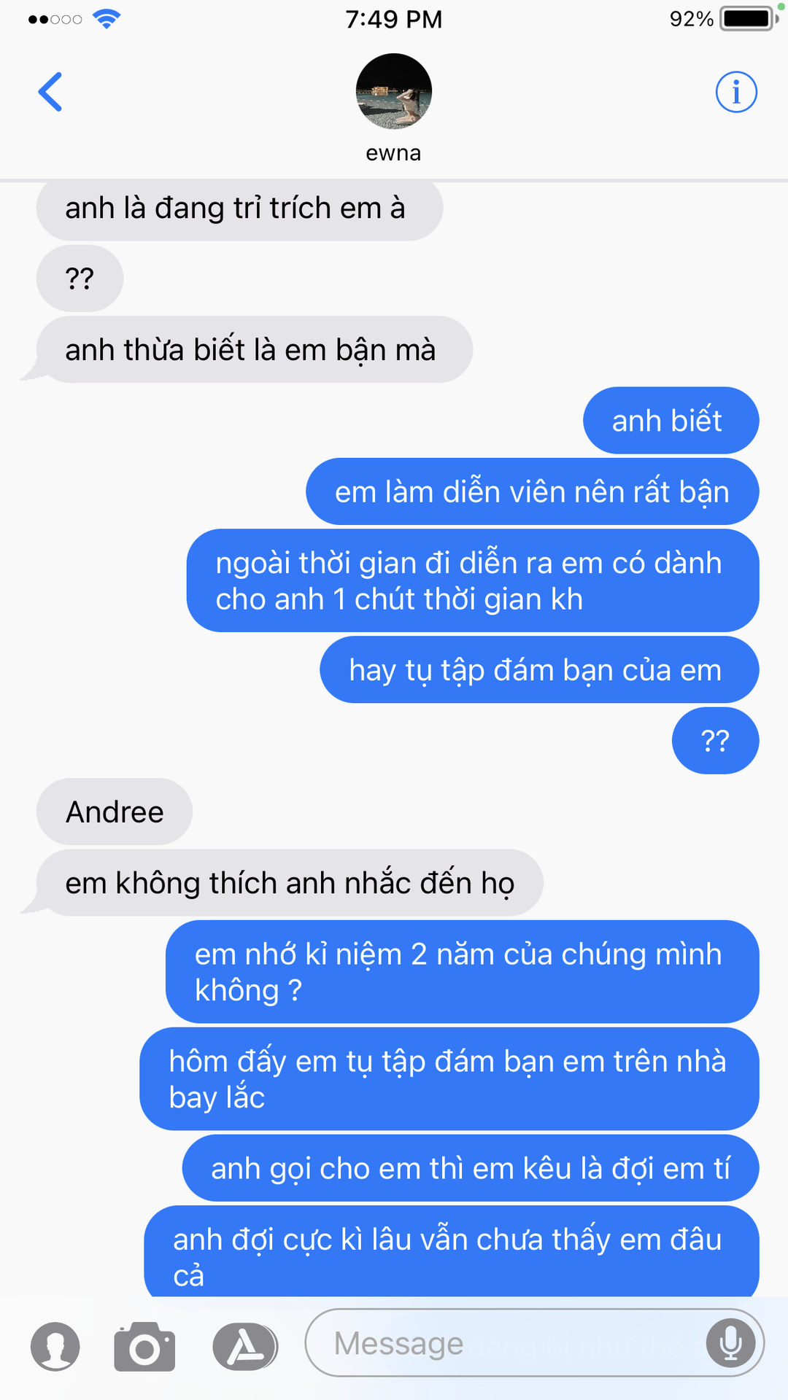Tap the 'hay tụ tập đám bạn của em' bubble
The image size is (788, 1400).
(x=539, y=669)
